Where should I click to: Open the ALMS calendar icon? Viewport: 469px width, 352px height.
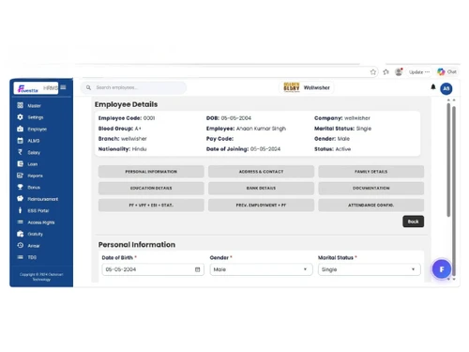[x=20, y=141]
